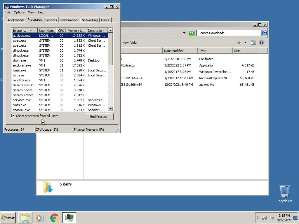
Task: Click the process list scrollbar thumb
Action: coord(111,49)
